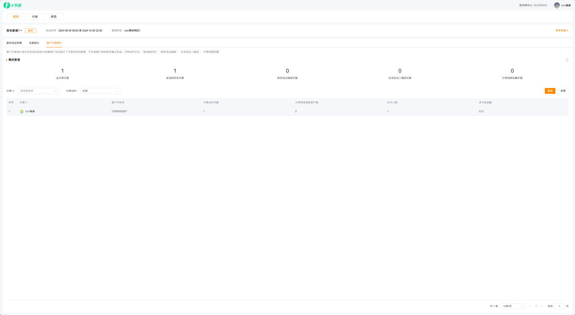Switch to the 分销 tab
This screenshot has height=315, width=575.
coord(34,17)
